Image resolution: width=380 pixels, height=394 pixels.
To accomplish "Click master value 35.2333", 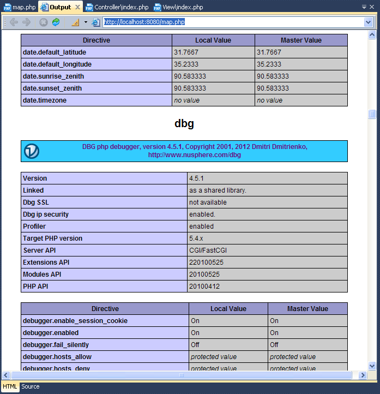I will click(269, 64).
